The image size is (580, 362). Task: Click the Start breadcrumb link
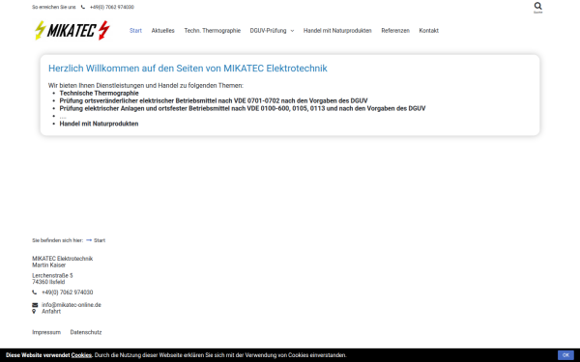click(100, 240)
